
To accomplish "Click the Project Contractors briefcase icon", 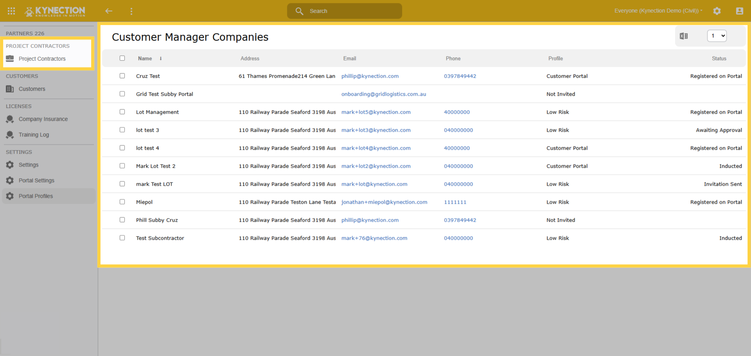I will 10,58.
